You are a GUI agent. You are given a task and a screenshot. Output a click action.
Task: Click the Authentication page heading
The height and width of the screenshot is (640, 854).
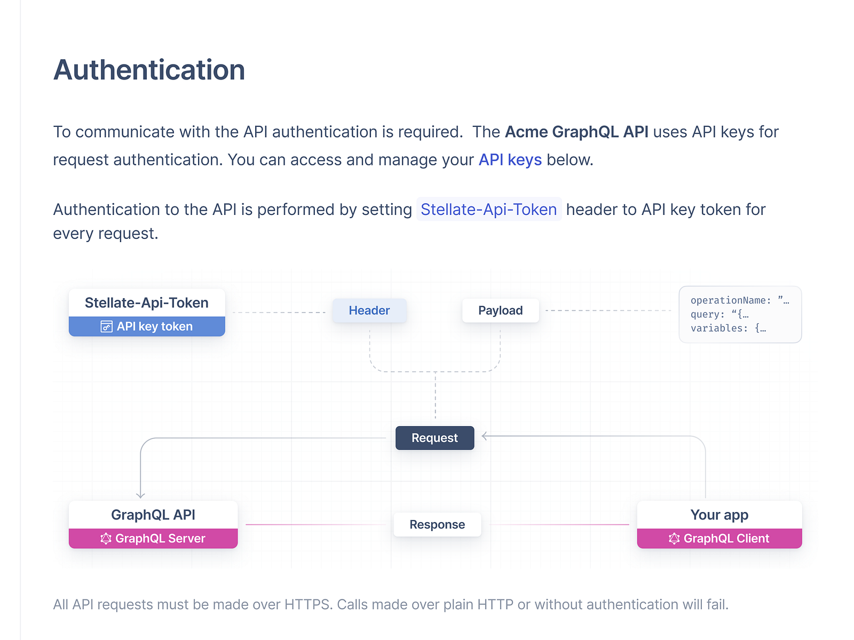click(149, 70)
